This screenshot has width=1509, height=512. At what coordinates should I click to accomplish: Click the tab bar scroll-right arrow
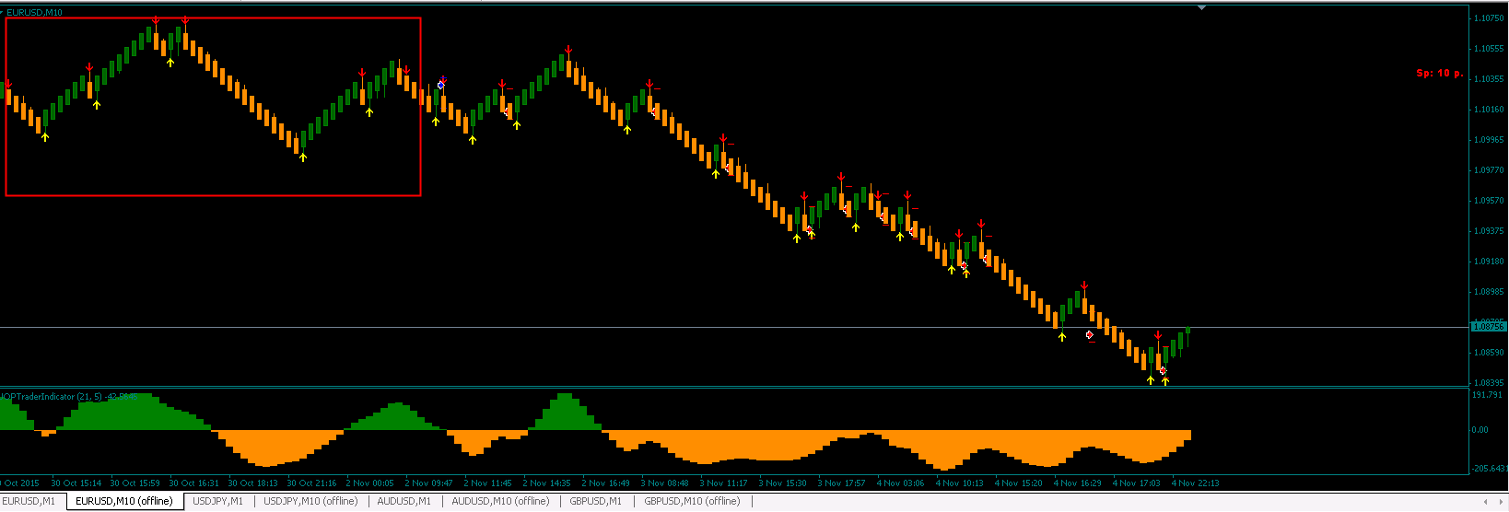(x=1500, y=502)
